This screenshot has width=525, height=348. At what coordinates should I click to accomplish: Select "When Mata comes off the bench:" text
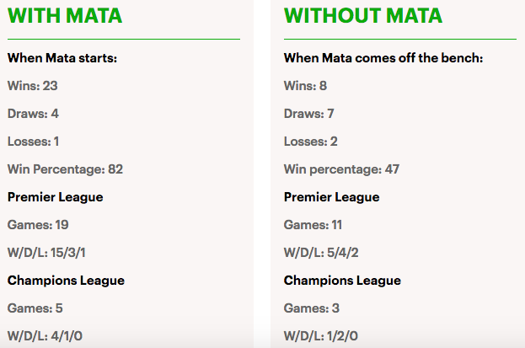[x=383, y=58]
